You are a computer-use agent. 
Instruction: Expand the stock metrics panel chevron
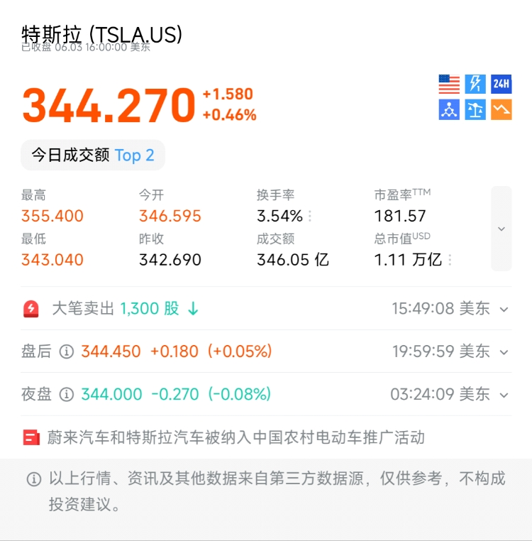[x=501, y=229]
